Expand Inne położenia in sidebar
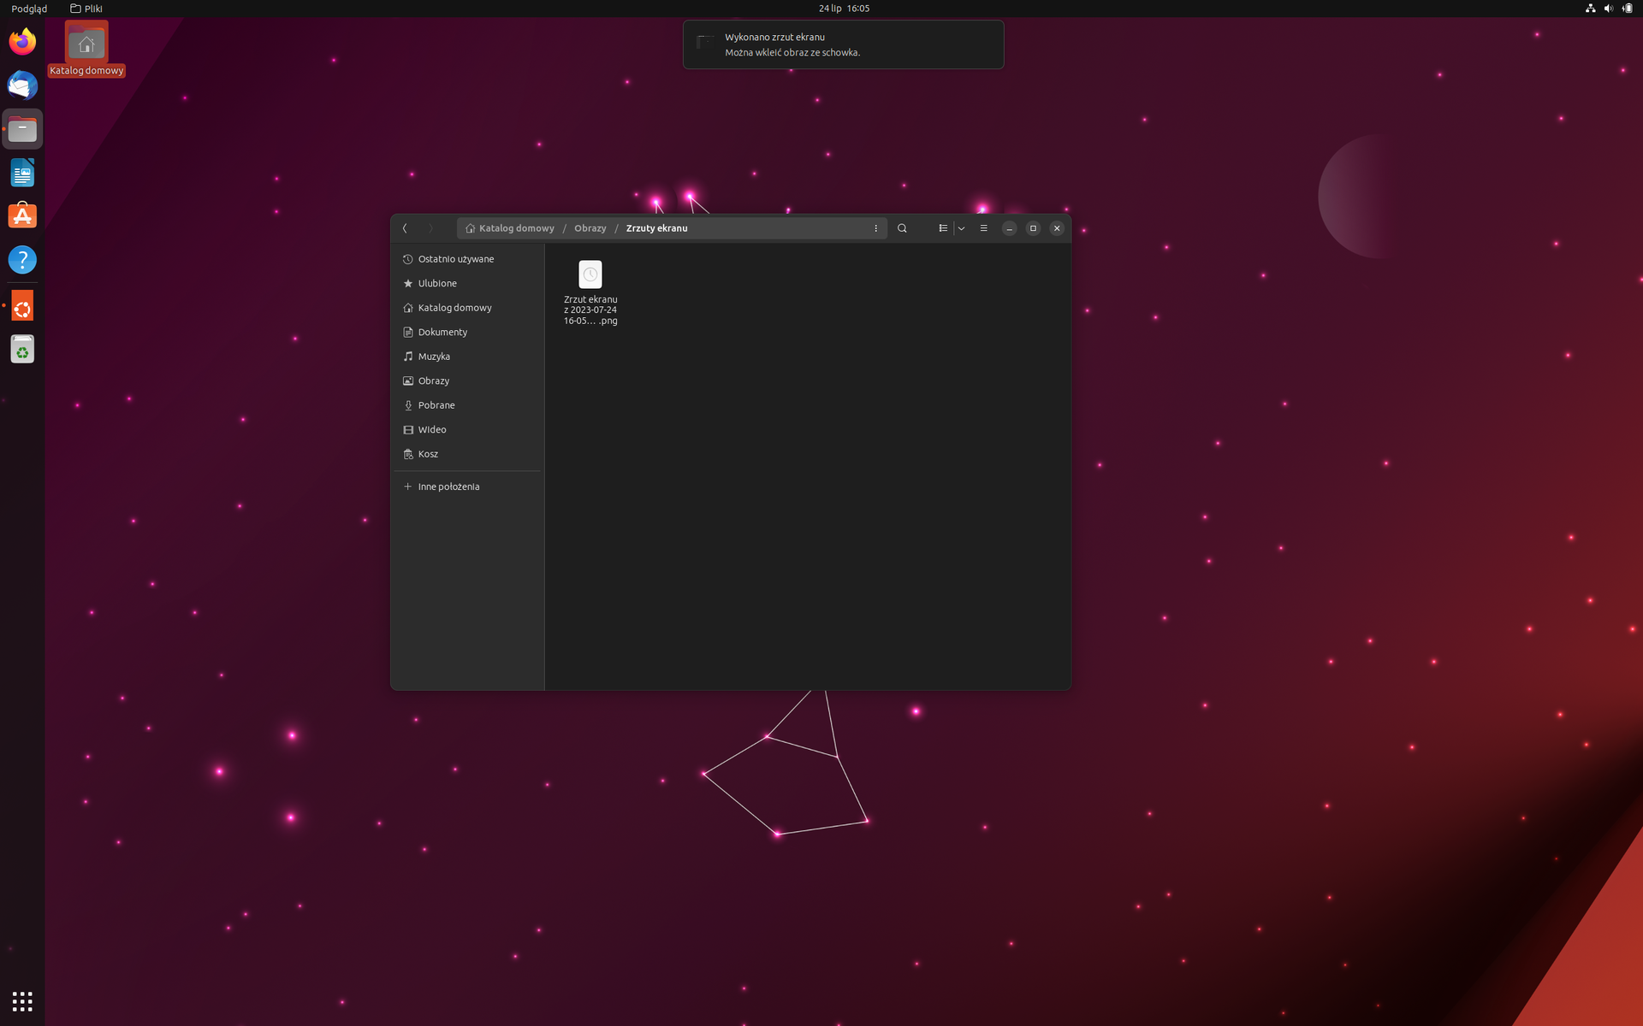The image size is (1643, 1026). coord(448,486)
